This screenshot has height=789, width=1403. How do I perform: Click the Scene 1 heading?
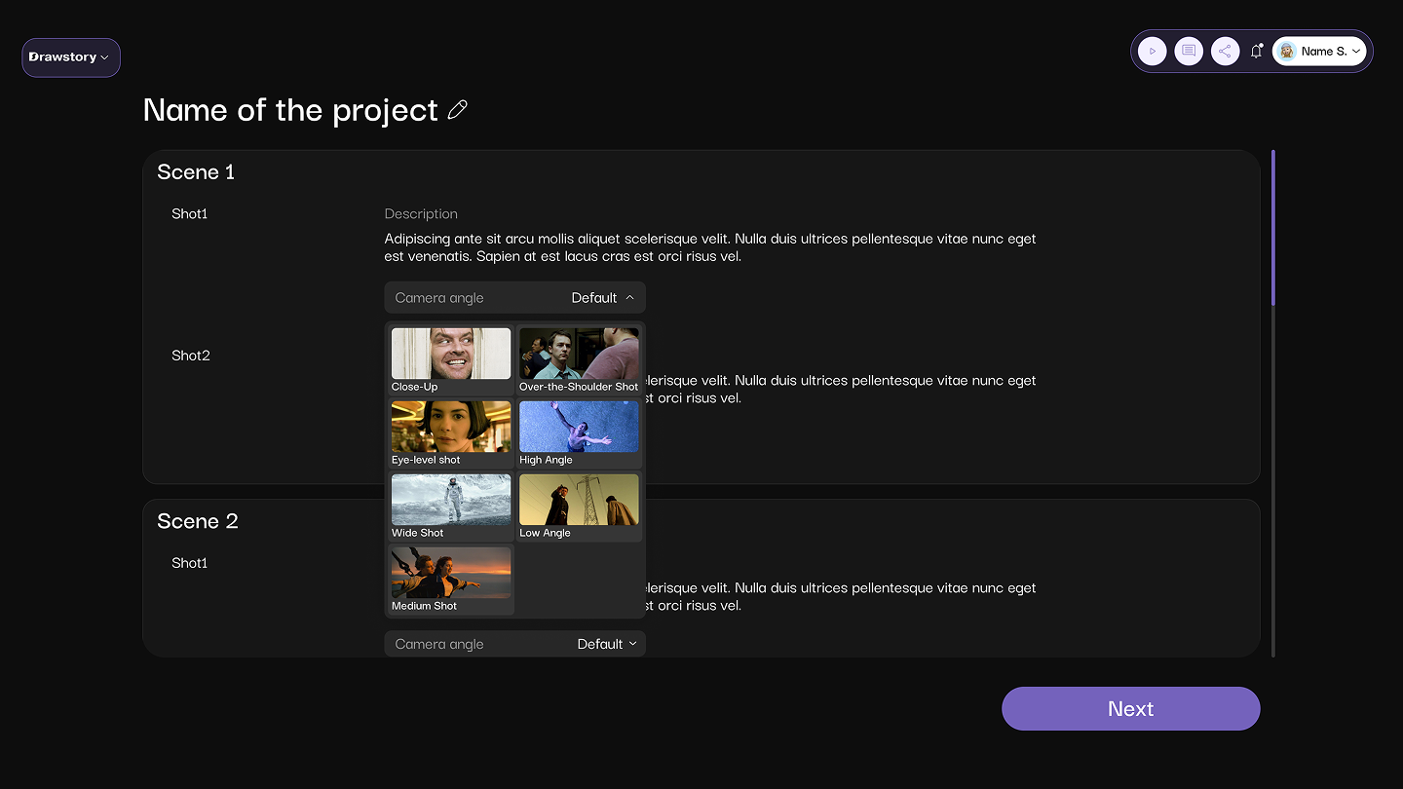(196, 172)
